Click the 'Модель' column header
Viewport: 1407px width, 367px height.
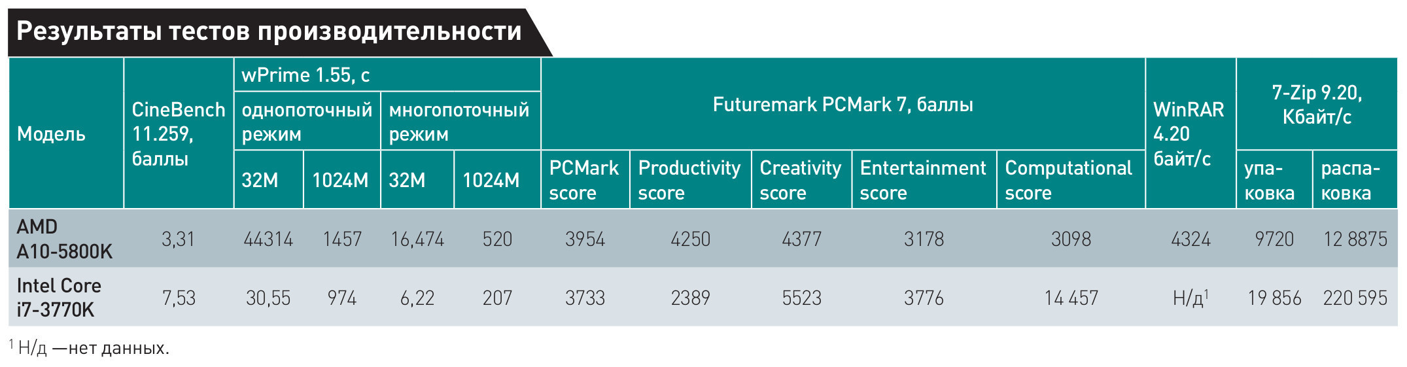51,134
